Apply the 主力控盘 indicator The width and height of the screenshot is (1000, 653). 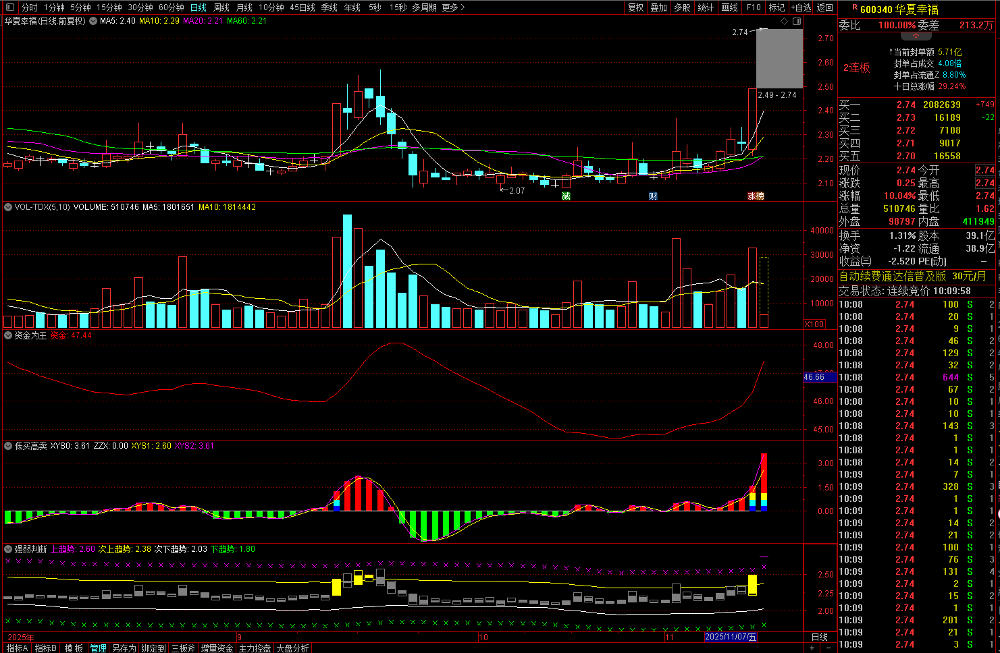[x=255, y=648]
